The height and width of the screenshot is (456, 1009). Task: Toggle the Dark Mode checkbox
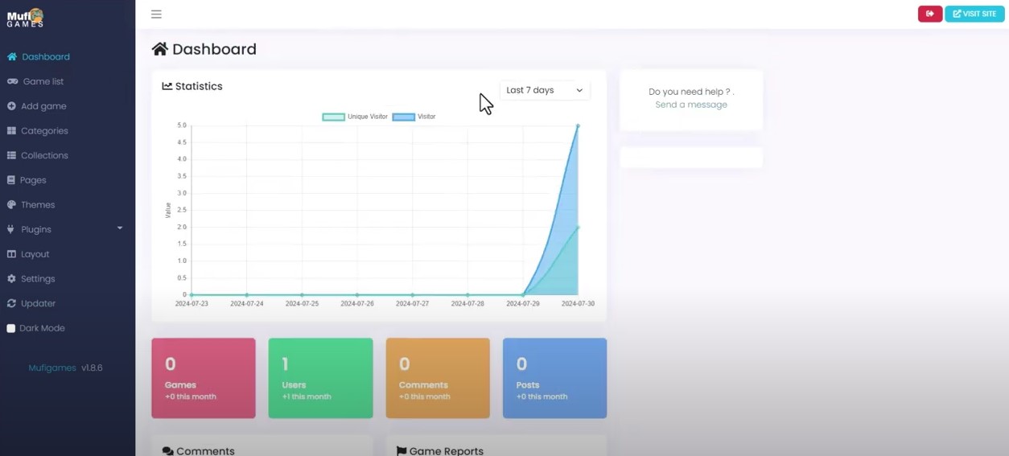coord(11,328)
